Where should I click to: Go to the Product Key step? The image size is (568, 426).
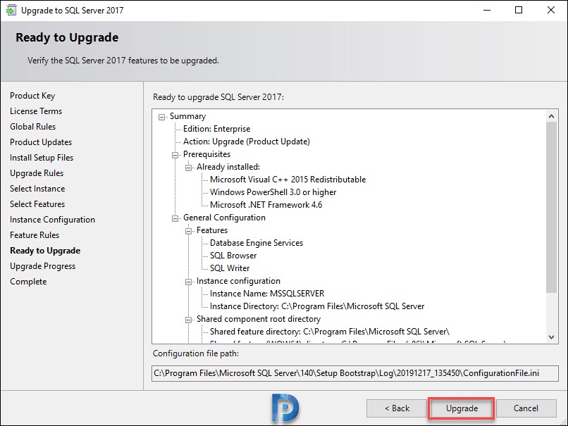32,96
